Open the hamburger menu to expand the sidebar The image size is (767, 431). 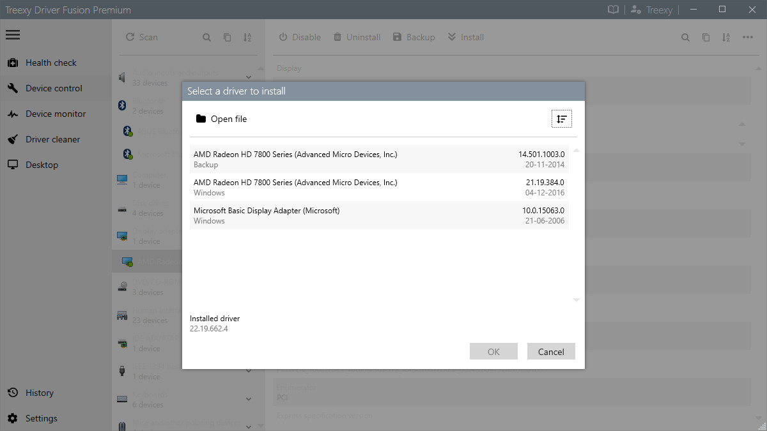click(x=13, y=34)
